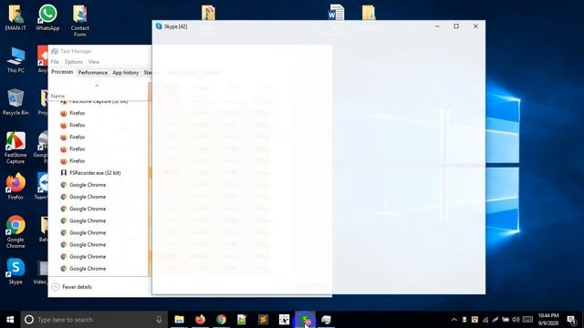Screen dimensions: 584x328
Task: Select the FastStone Capture desktop shortcut
Action: [16, 148]
